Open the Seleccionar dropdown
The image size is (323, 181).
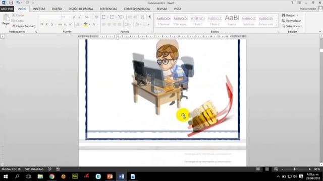(x=293, y=26)
